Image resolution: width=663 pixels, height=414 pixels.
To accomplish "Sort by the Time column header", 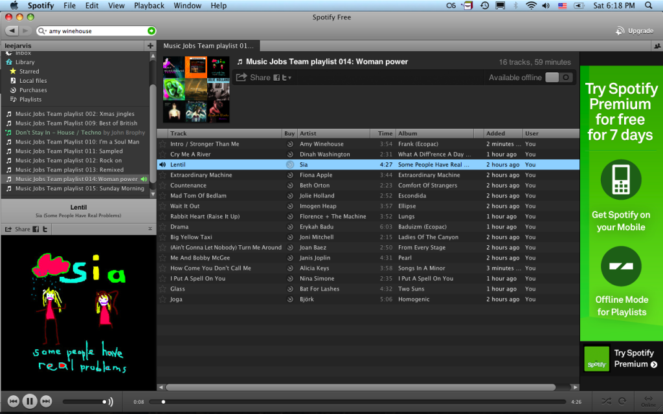I will [x=383, y=133].
